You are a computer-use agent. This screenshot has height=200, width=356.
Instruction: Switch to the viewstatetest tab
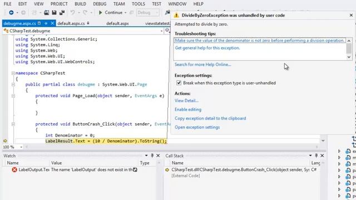[157, 23]
